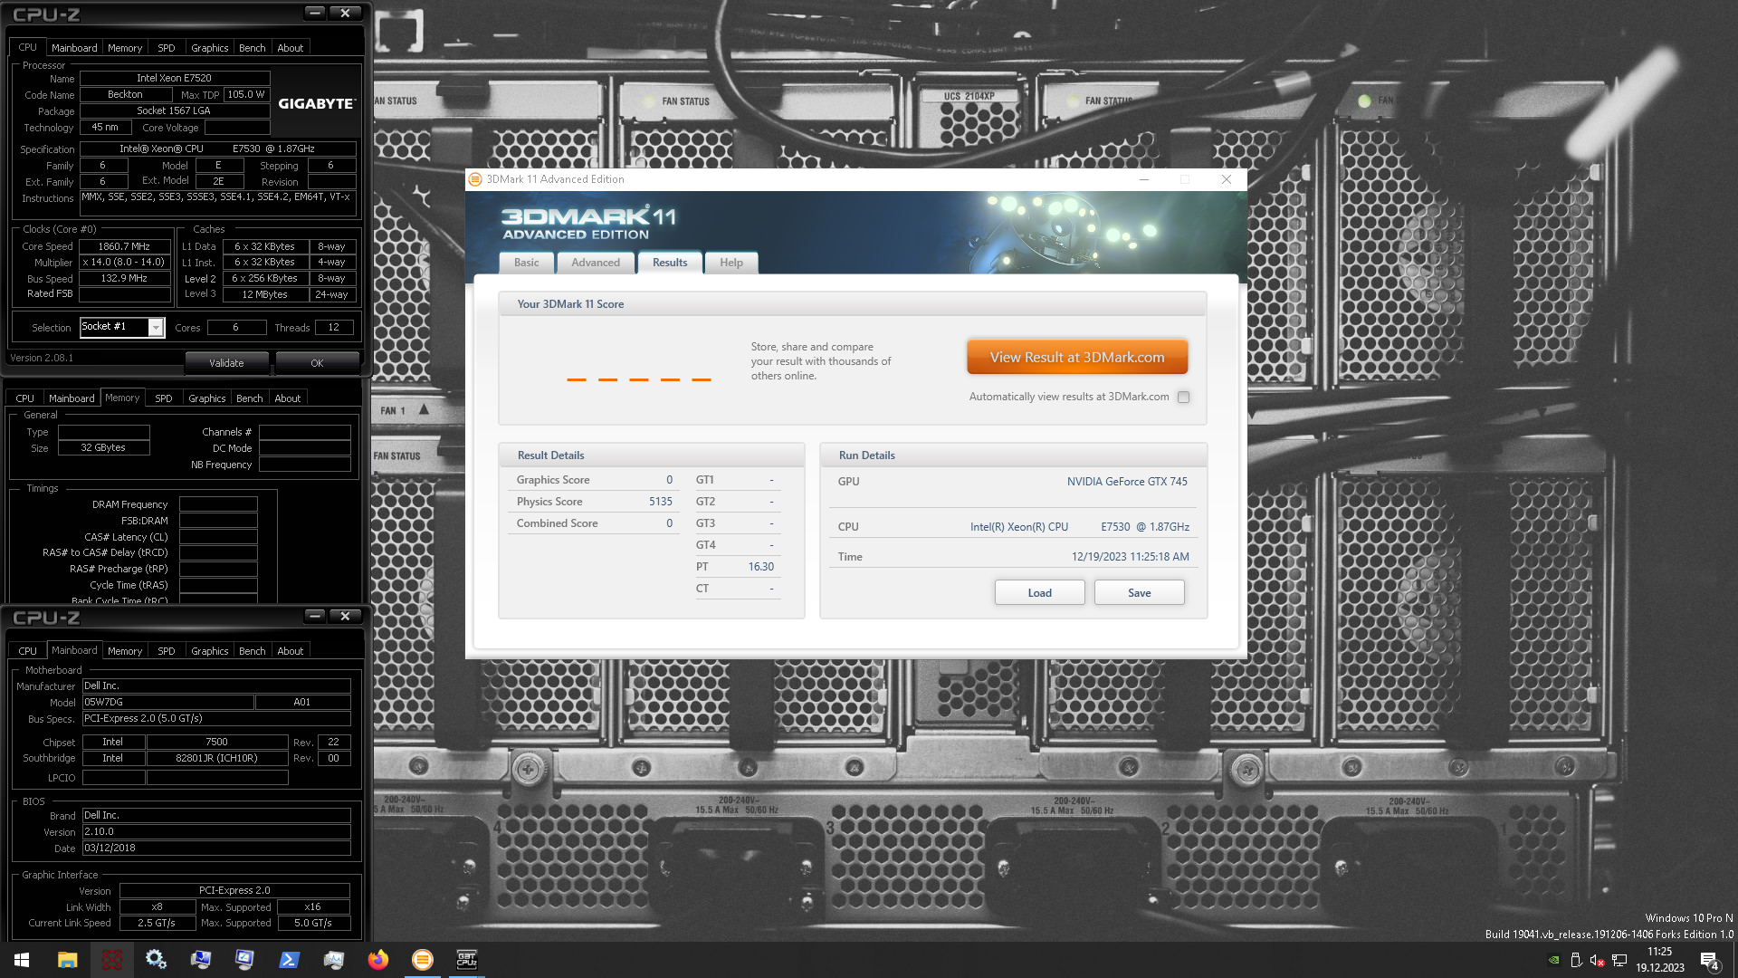
Task: Click the Load button in Run Details
Action: tap(1039, 593)
